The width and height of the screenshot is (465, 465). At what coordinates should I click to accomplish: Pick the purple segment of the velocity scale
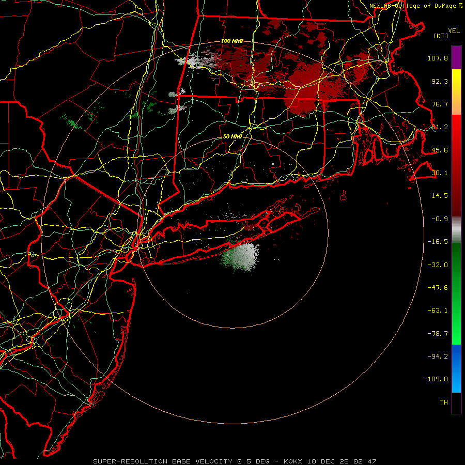point(456,57)
